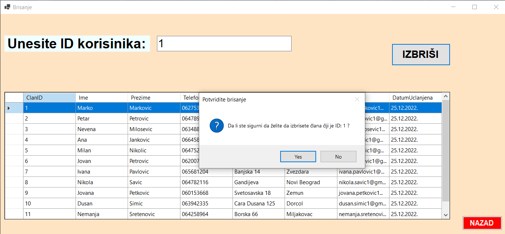
Task: Select ClanID cell 11
Action: [50, 214]
